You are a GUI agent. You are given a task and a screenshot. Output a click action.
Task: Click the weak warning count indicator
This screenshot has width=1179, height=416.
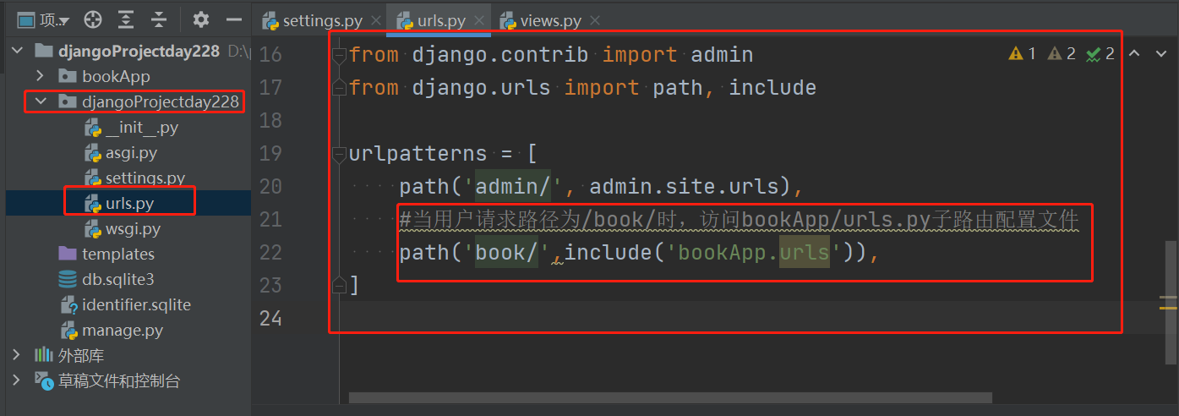click(1062, 54)
